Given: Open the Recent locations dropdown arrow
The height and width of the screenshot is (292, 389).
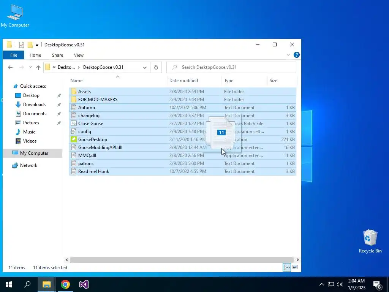Looking at the screenshot, I should tap(30, 67).
